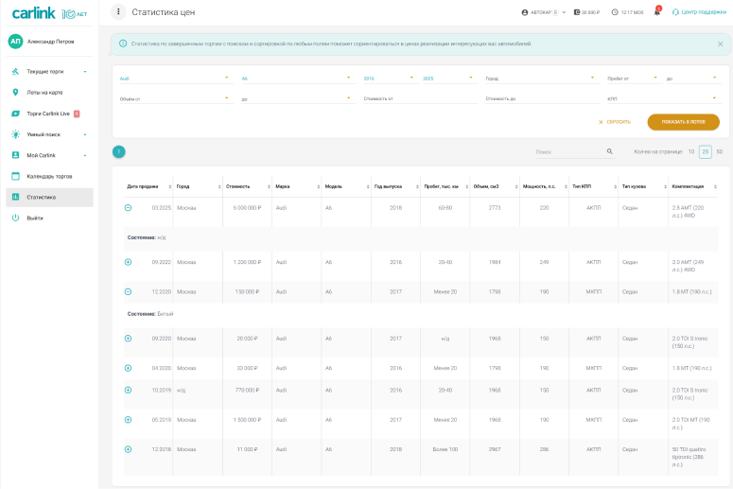Expand the Текущие торги submenu
This screenshot has height=489, width=733.
pos(85,72)
